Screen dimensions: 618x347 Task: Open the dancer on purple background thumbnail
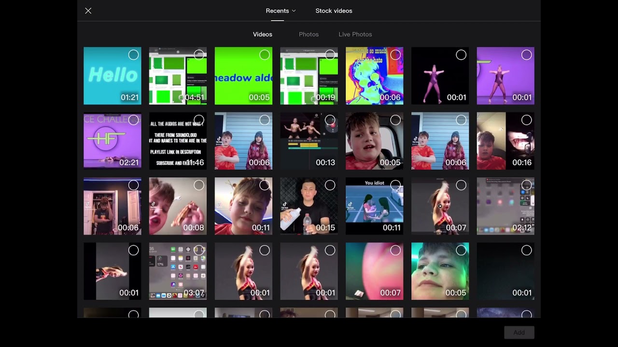506,76
